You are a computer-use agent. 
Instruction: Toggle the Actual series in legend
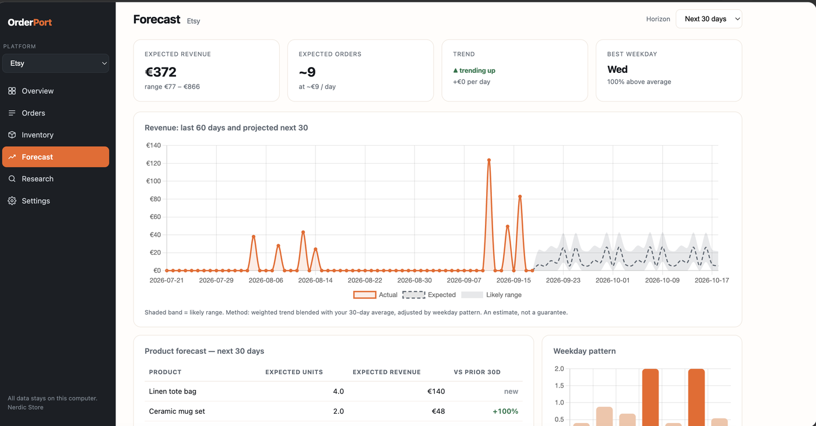click(x=375, y=295)
